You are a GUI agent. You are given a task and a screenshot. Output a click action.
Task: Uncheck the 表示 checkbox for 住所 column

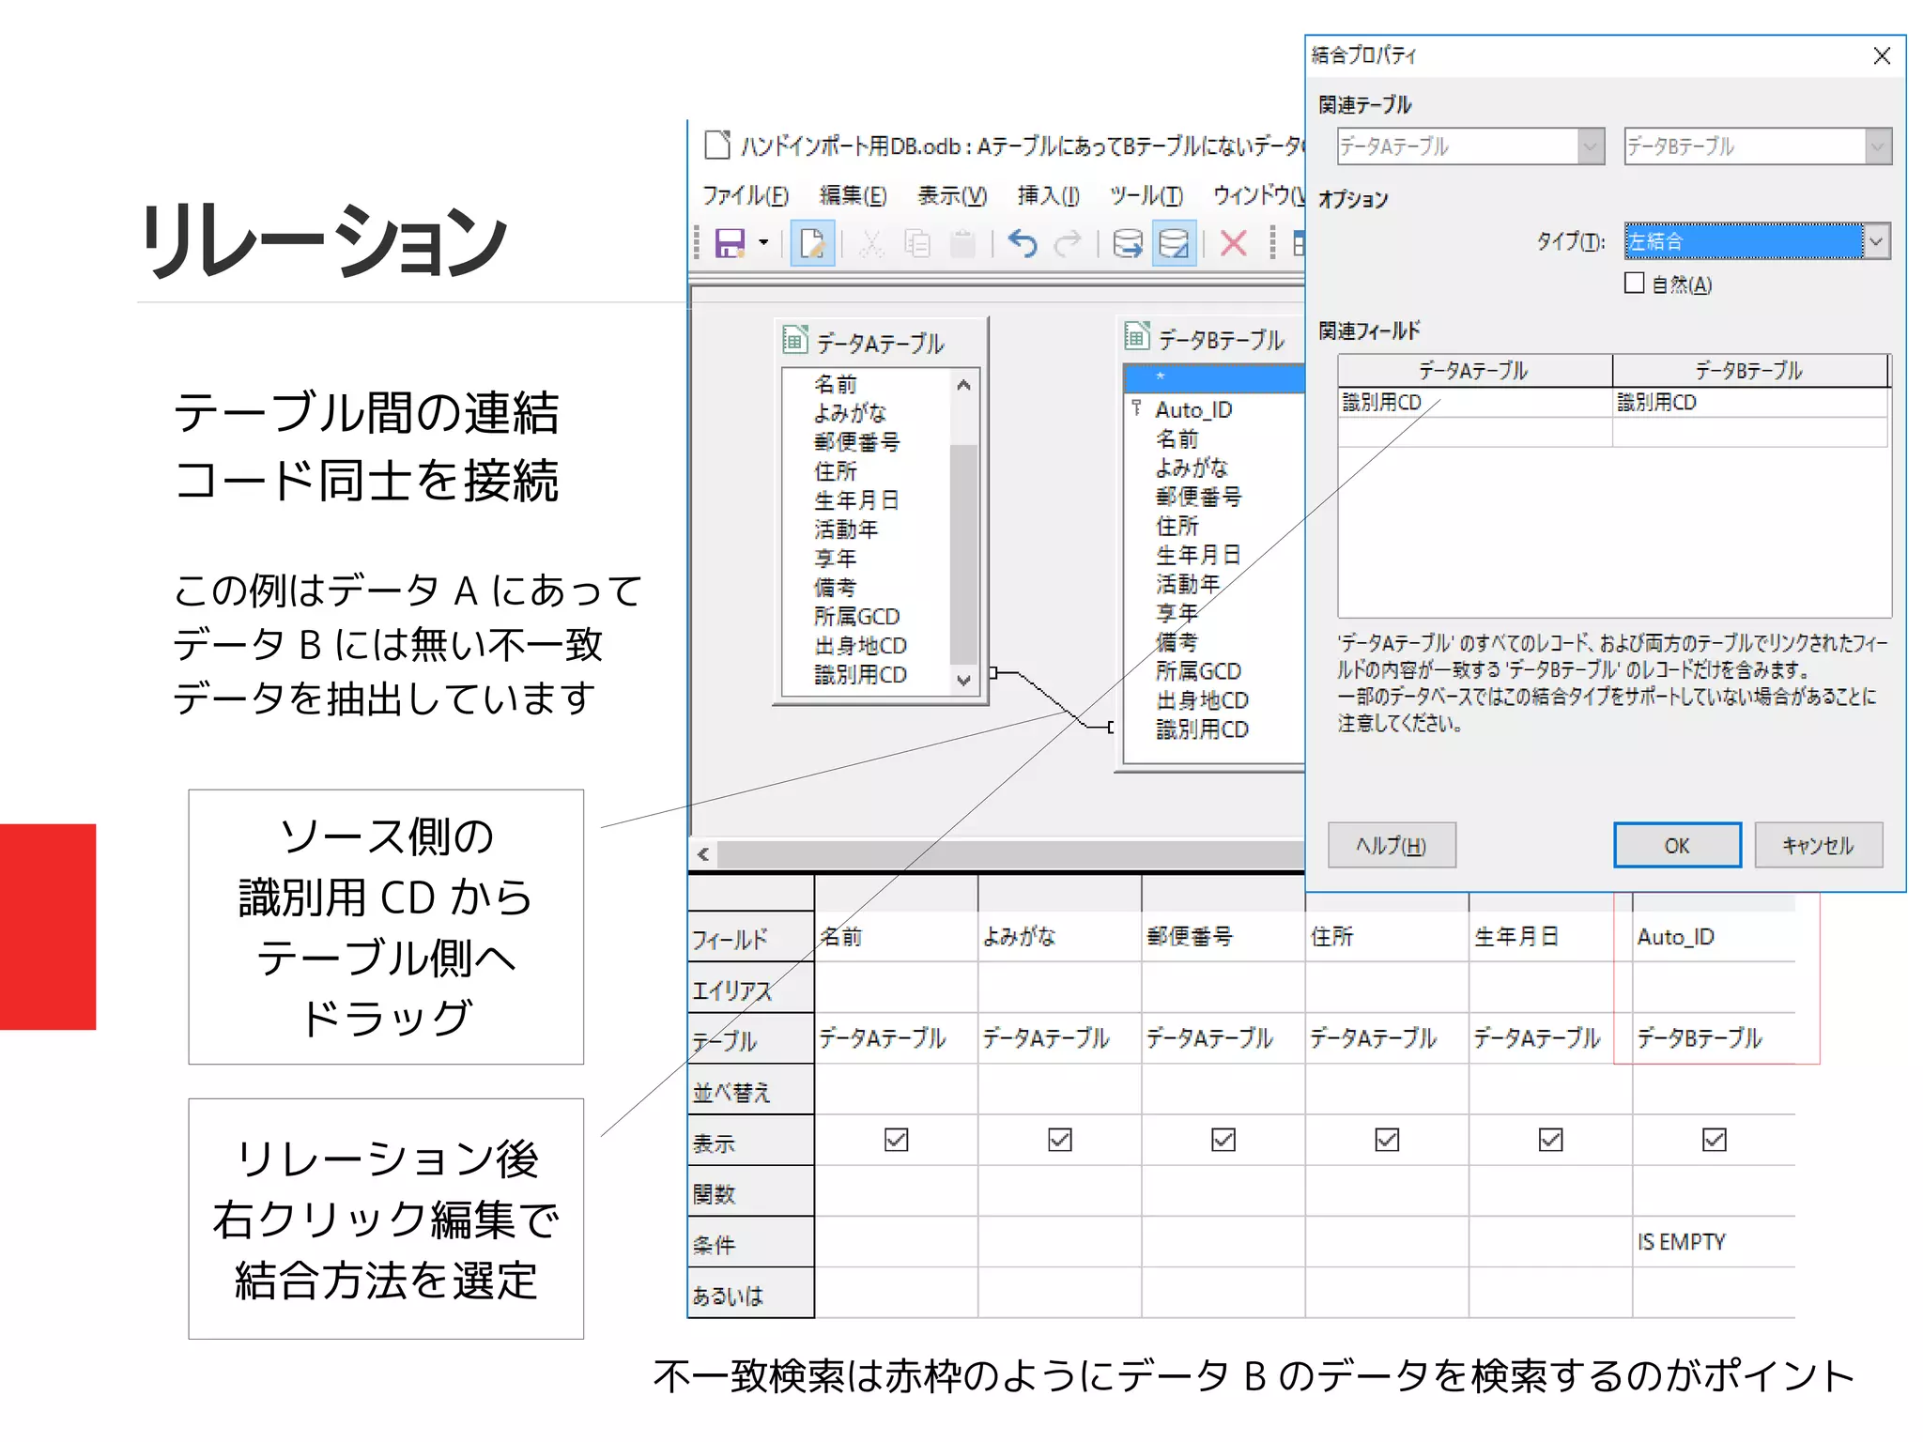[1387, 1140]
